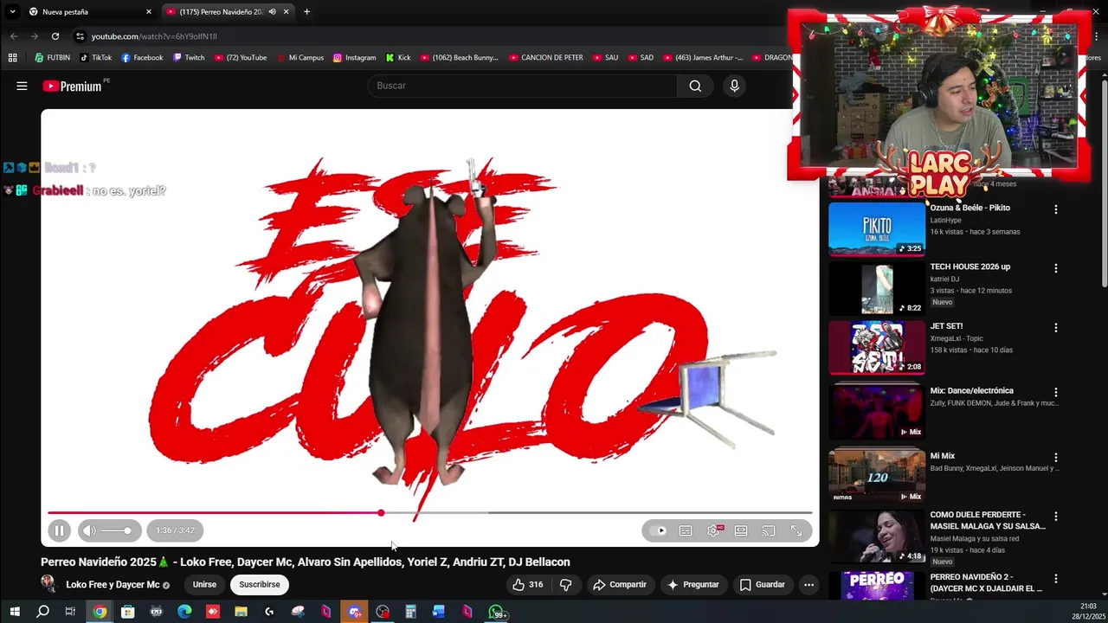Click the Unirse membership button
The height and width of the screenshot is (623, 1108).
204,584
